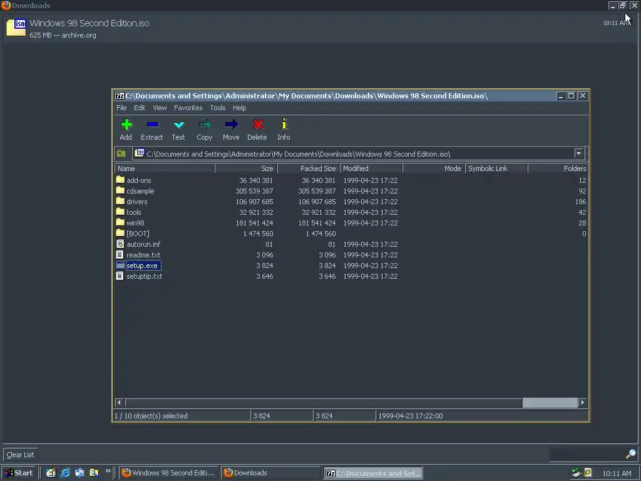This screenshot has width=641, height=481.
Task: Click the cdsample size 305 539 387
Action: click(254, 191)
